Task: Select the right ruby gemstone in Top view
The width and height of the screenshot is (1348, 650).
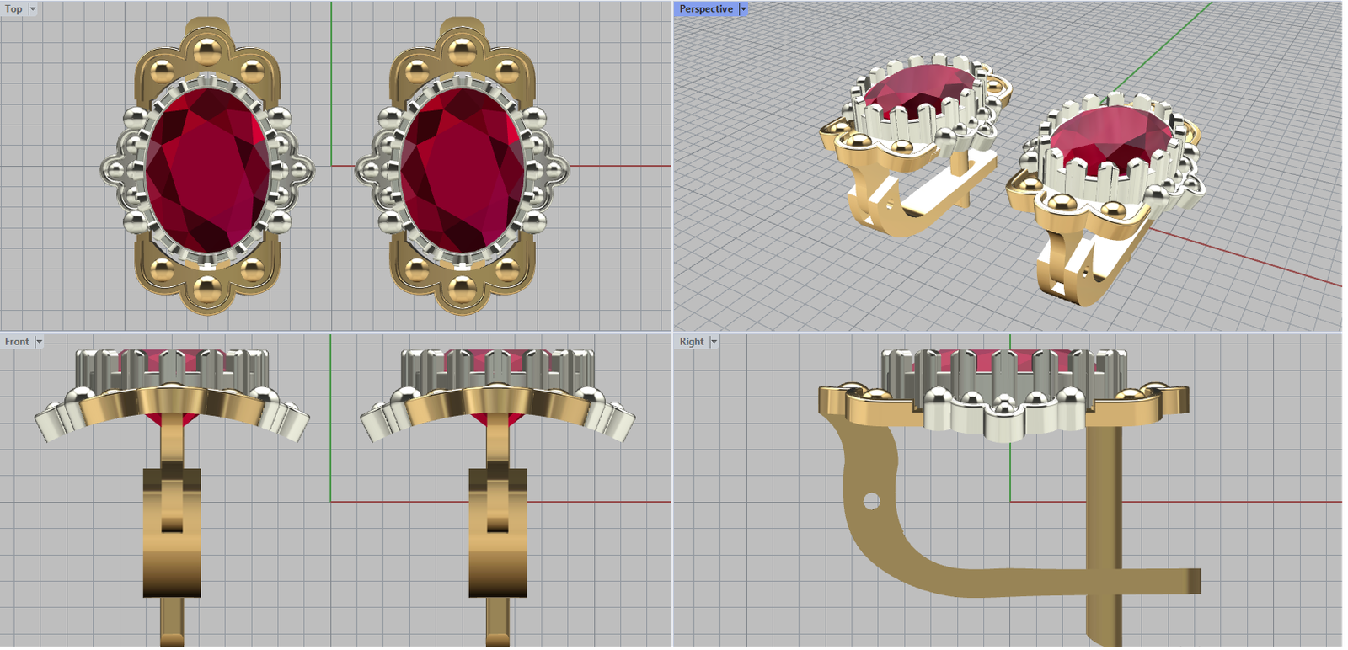Action: [462, 169]
